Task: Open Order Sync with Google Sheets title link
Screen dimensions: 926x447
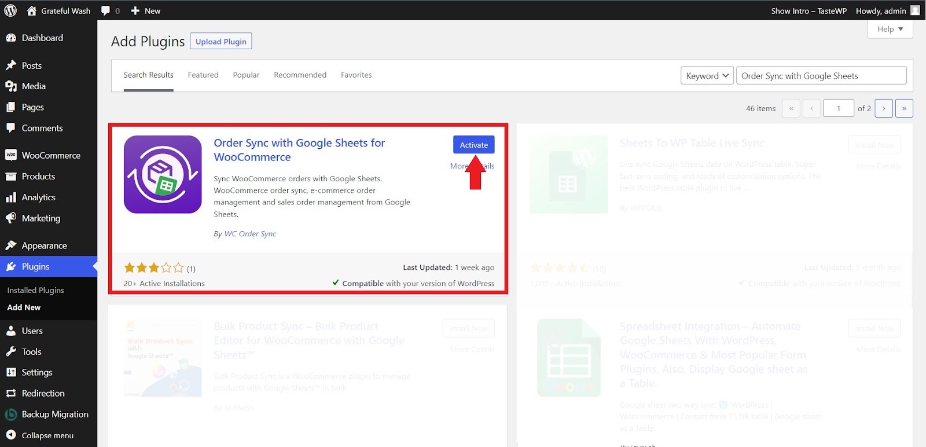Action: coord(299,150)
